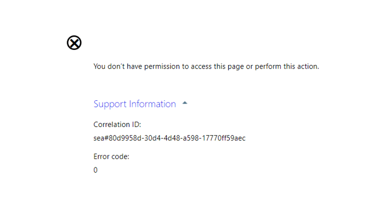Image resolution: width=381 pixels, height=222 pixels.
Task: Click the word 'permission' in the message
Action: (x=162, y=67)
